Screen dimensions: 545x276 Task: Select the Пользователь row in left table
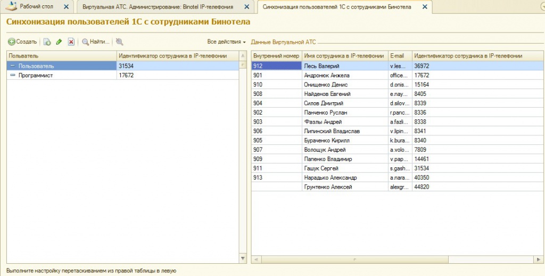[x=123, y=66]
